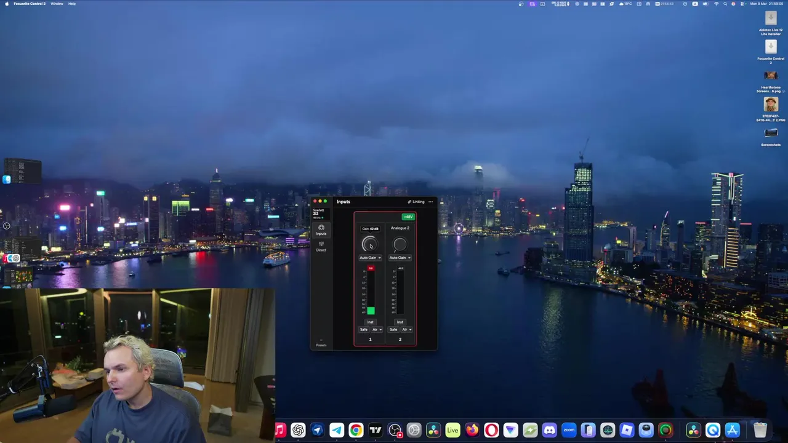The height and width of the screenshot is (443, 788).
Task: Launch Zoom from the dock
Action: click(x=569, y=430)
